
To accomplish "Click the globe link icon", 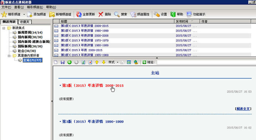I will pos(136,62).
